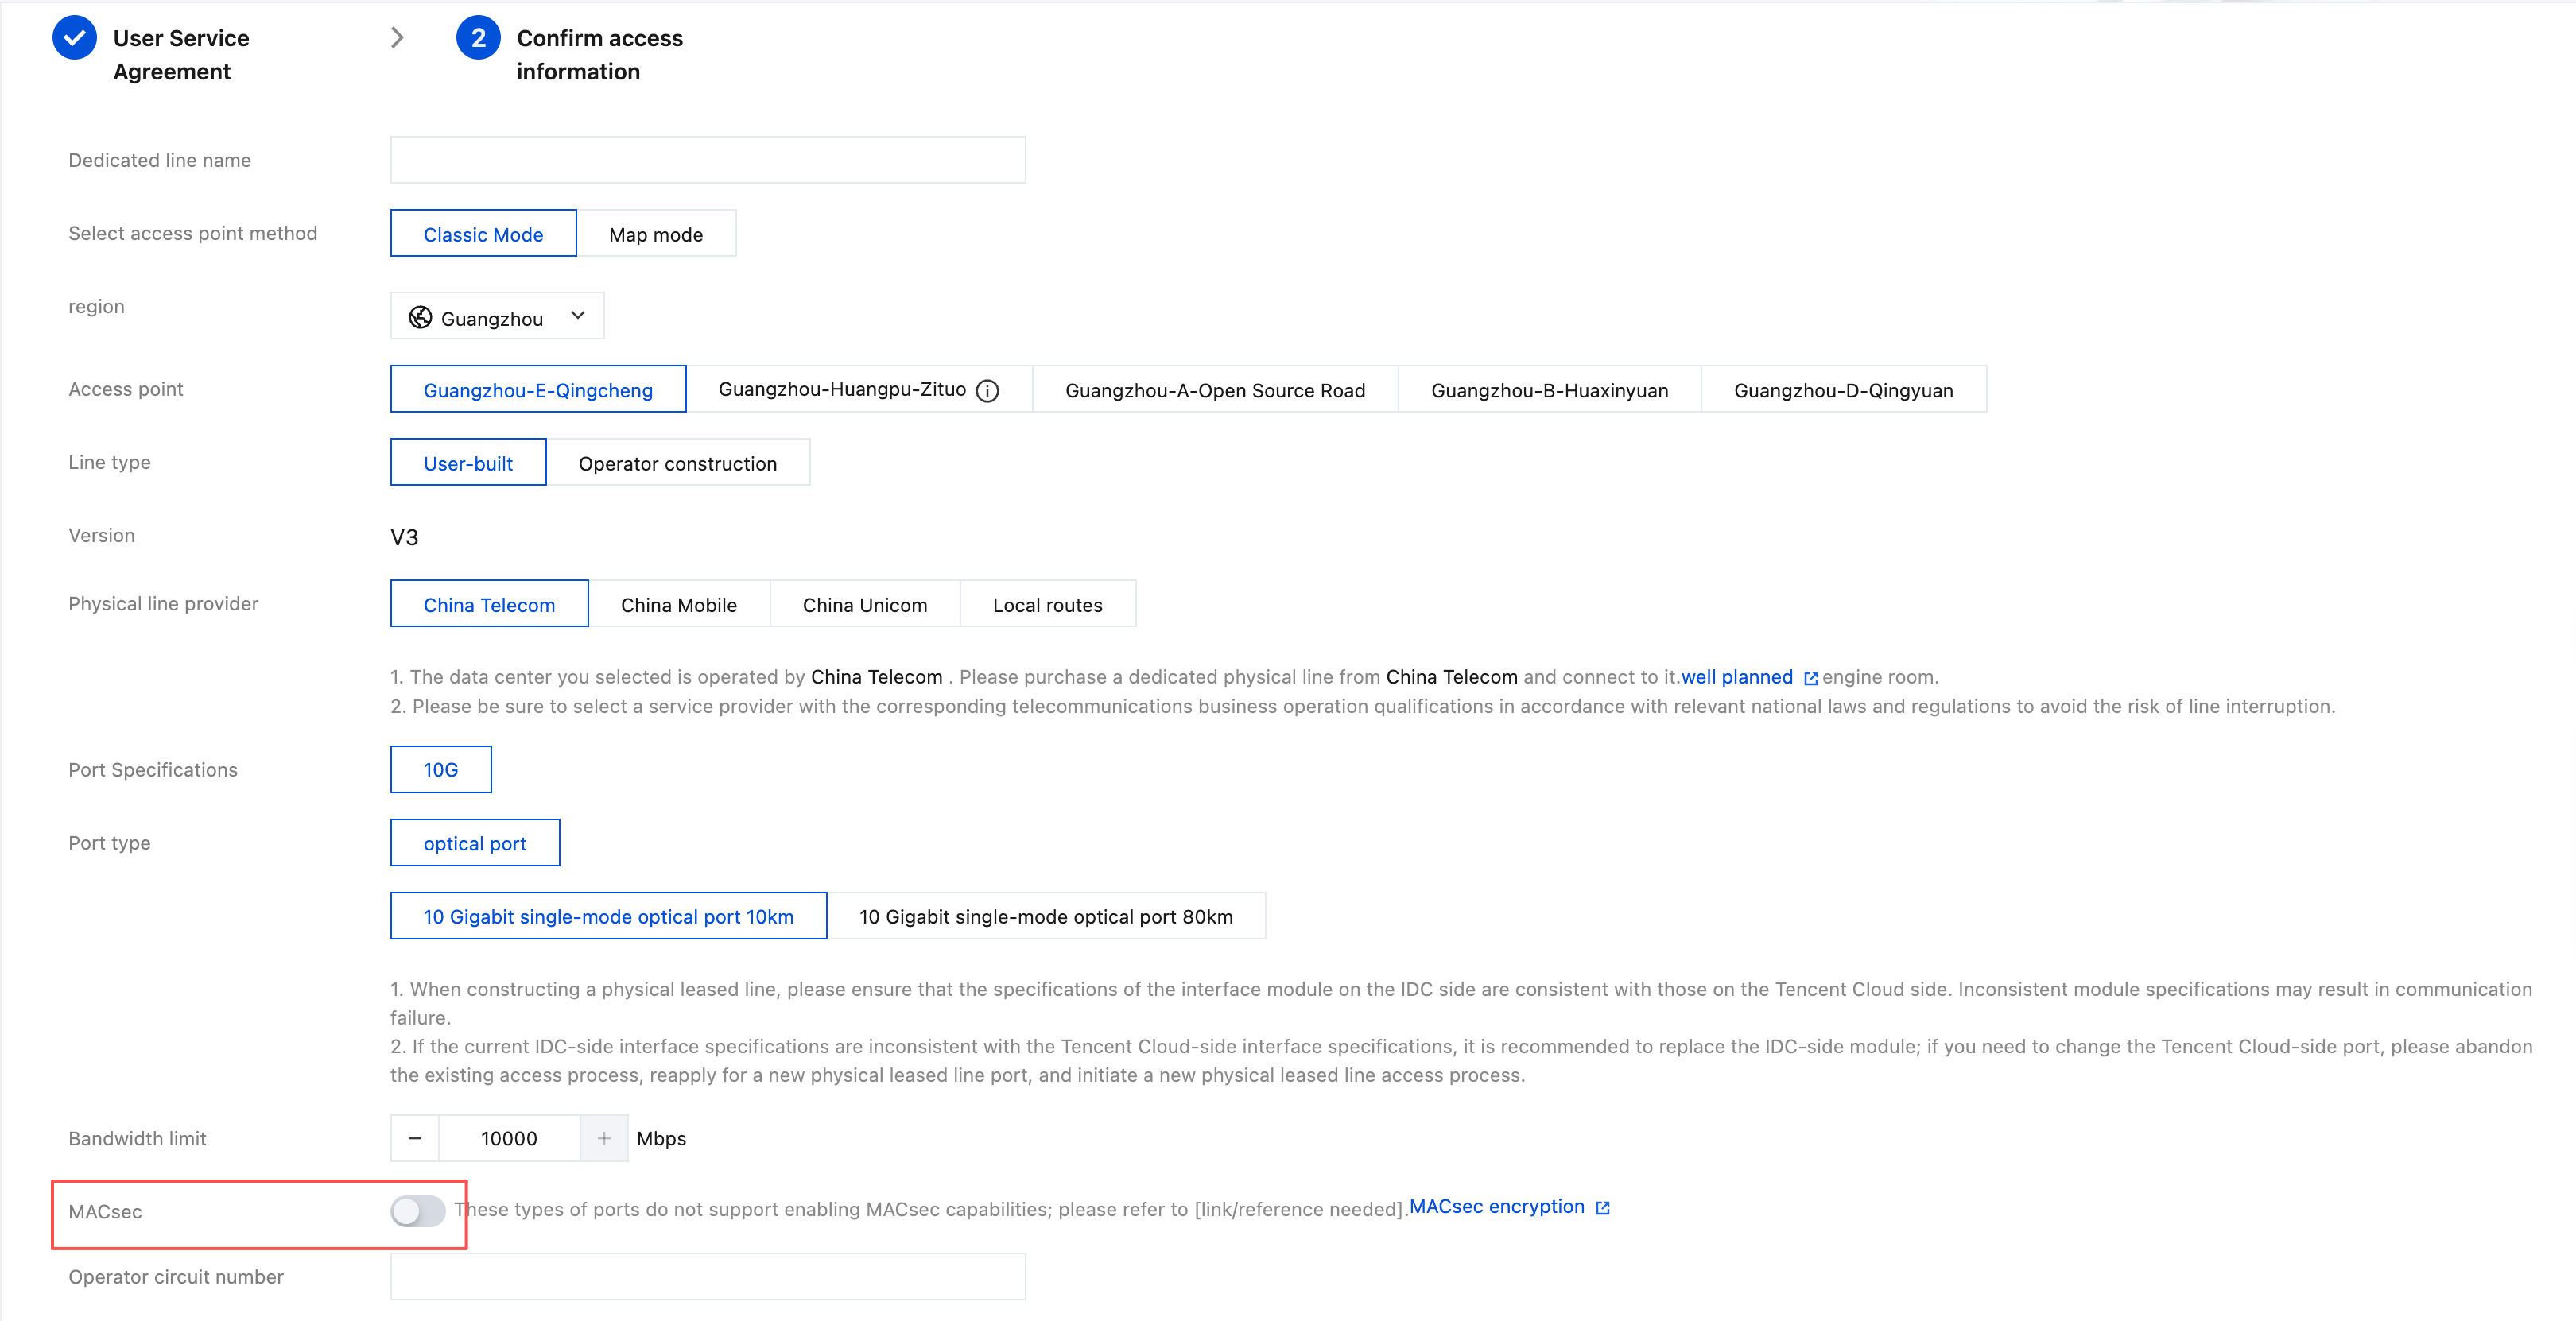The image size is (2576, 1321).
Task: Click the chevron between wizard steps
Action: click(x=397, y=38)
